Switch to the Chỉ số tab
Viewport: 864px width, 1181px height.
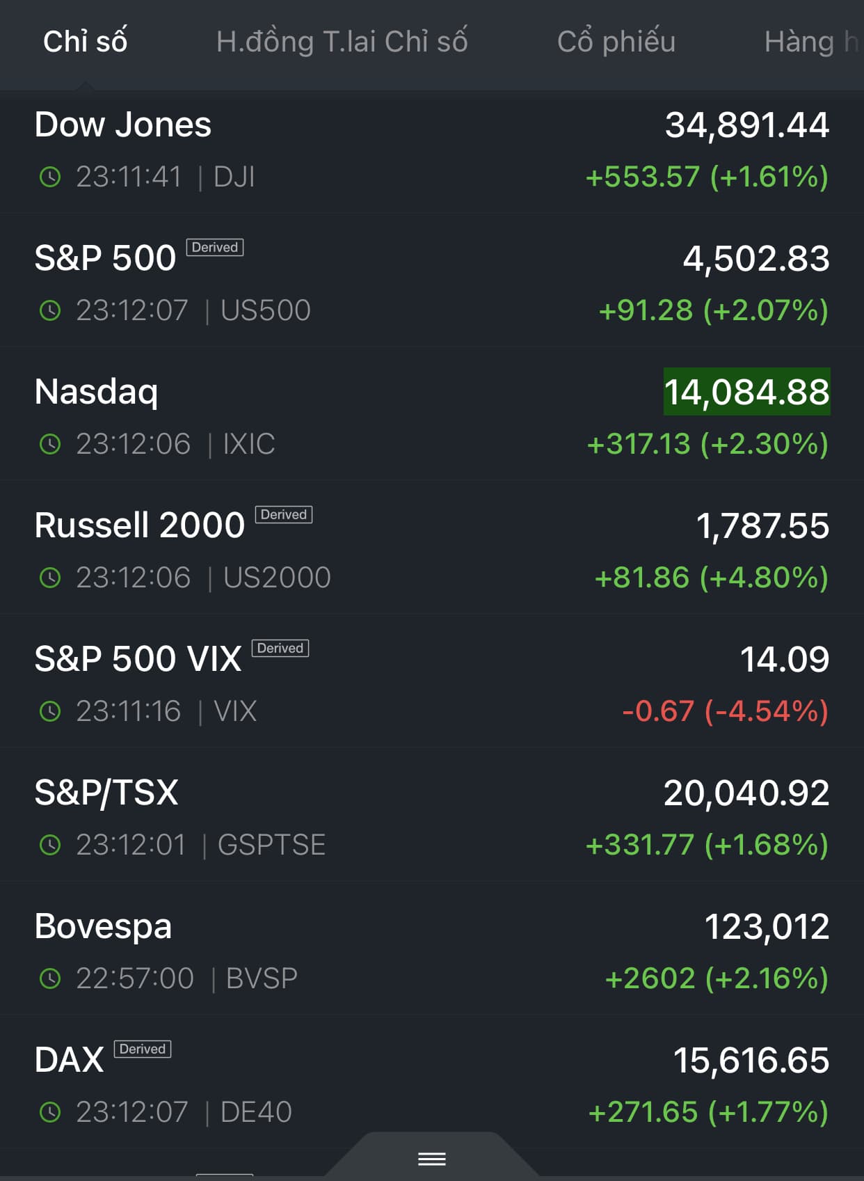click(x=85, y=42)
